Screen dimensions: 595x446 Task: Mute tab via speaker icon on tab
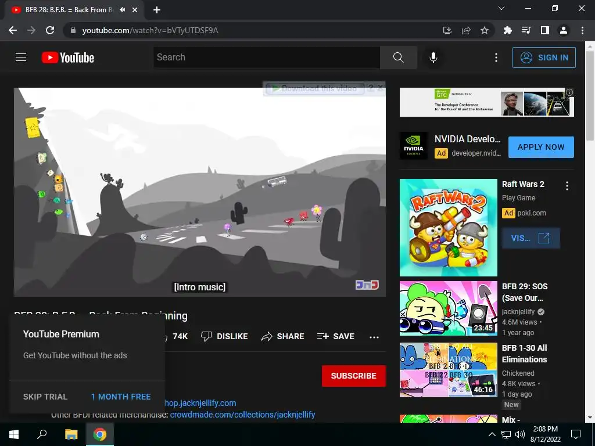point(122,10)
